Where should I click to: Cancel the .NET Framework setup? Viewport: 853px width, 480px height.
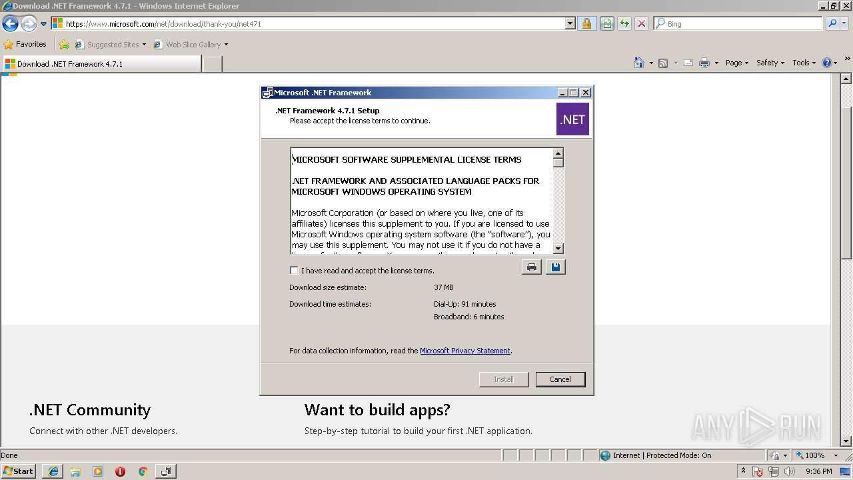(560, 379)
